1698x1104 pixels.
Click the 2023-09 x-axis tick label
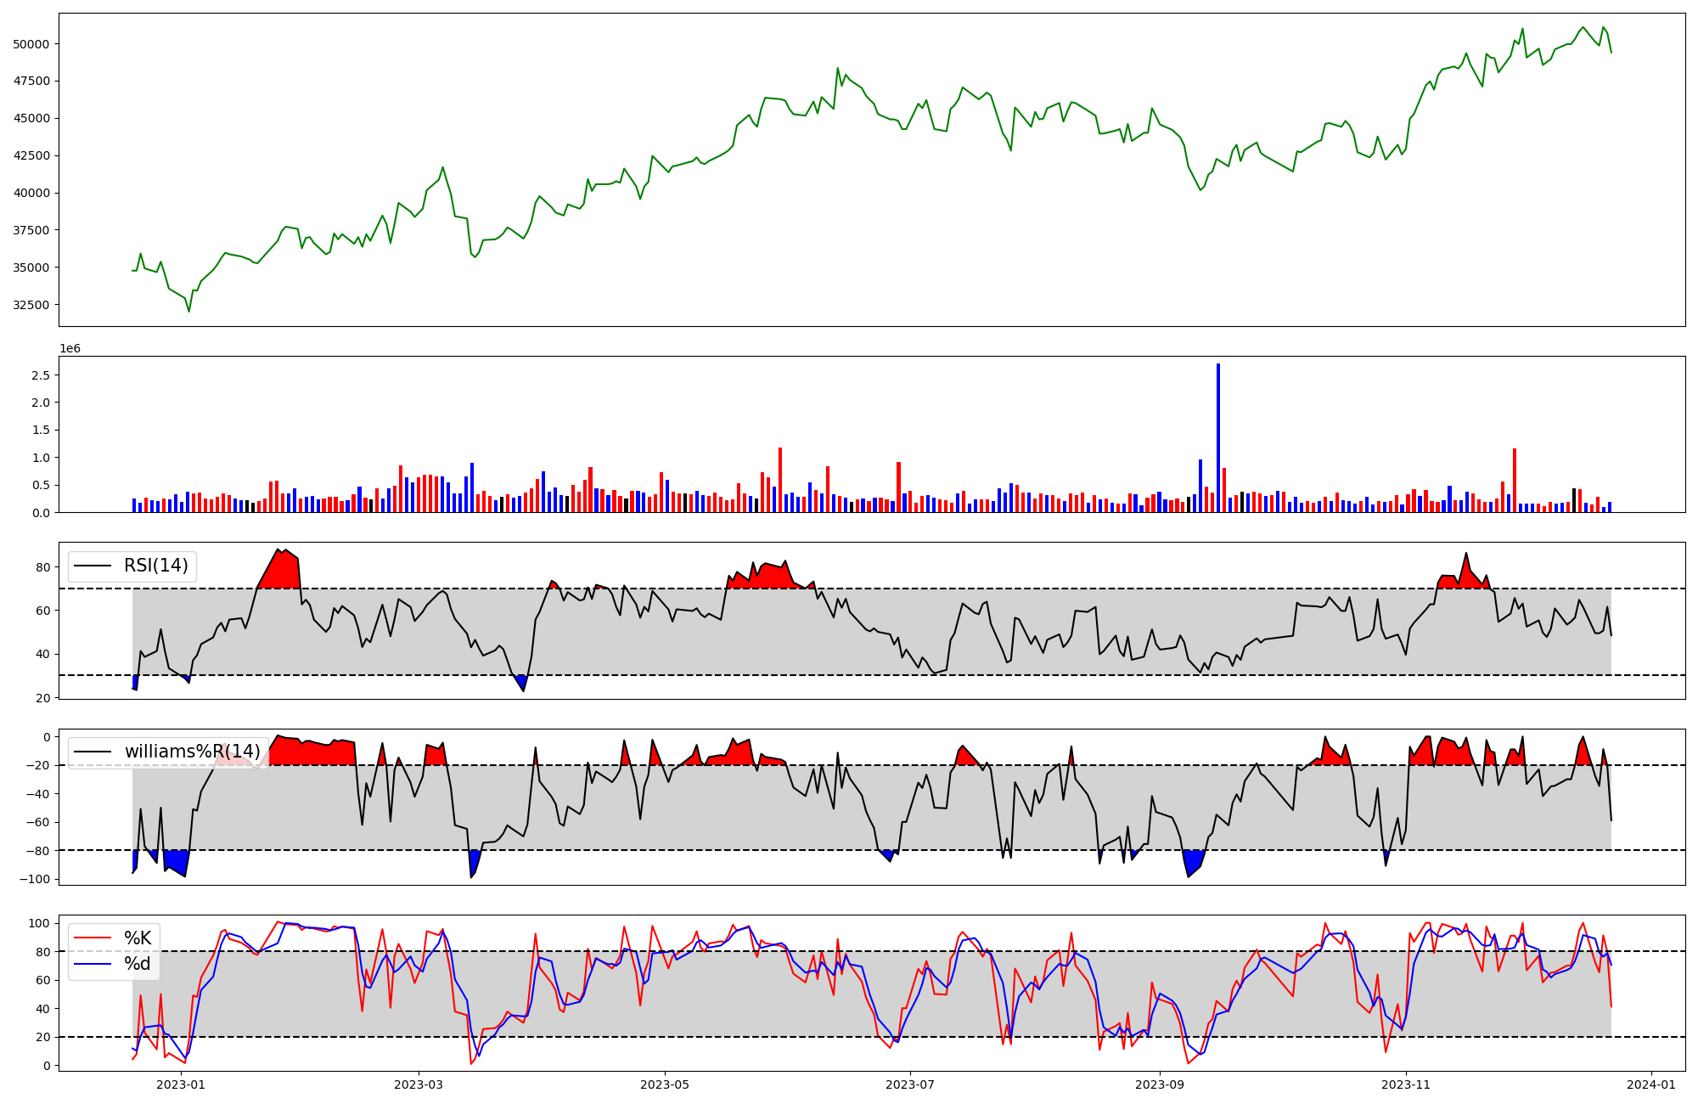pyautogui.click(x=1160, y=1084)
